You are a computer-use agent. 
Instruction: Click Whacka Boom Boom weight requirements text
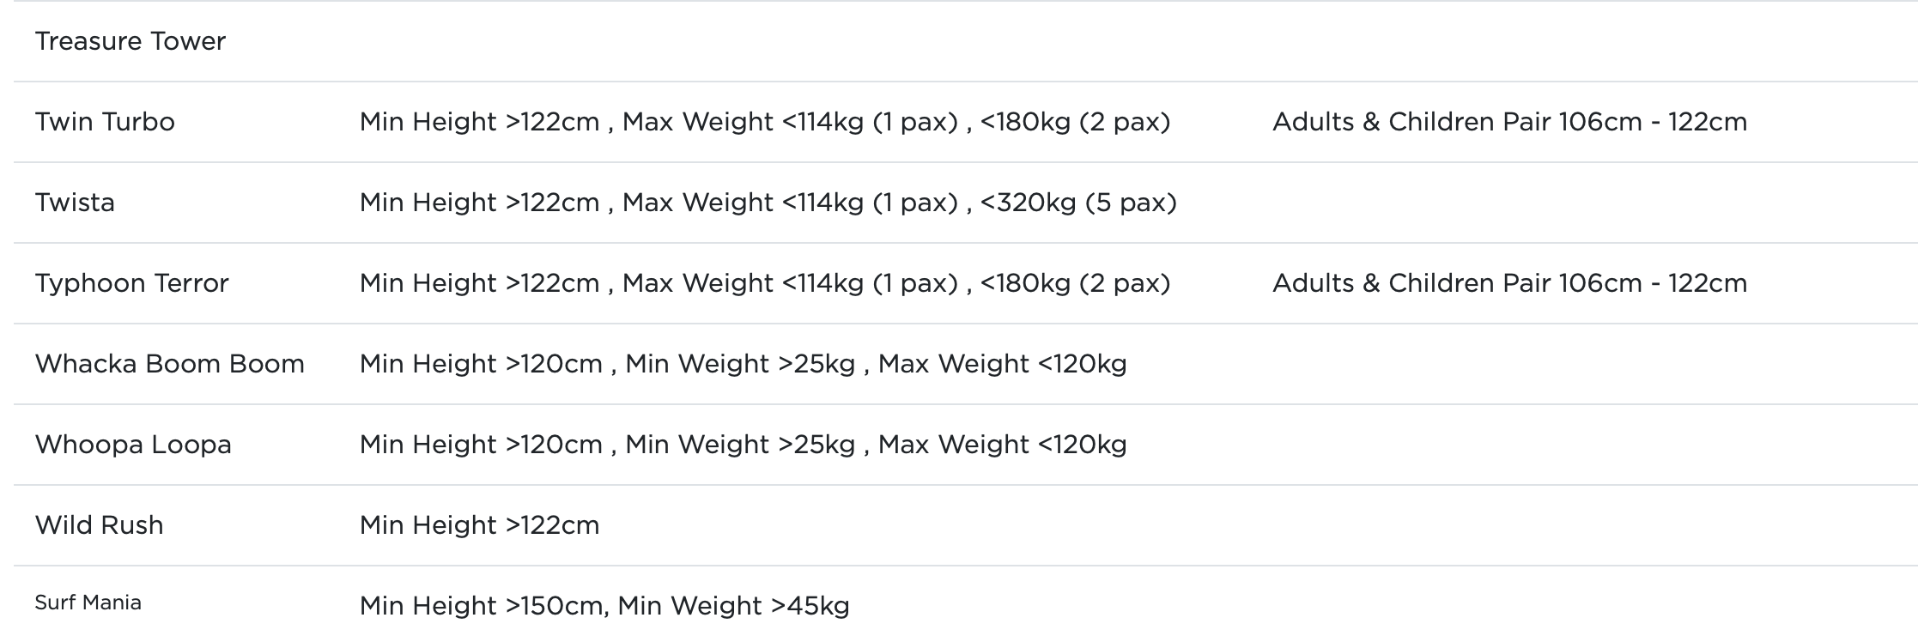pyautogui.click(x=876, y=364)
